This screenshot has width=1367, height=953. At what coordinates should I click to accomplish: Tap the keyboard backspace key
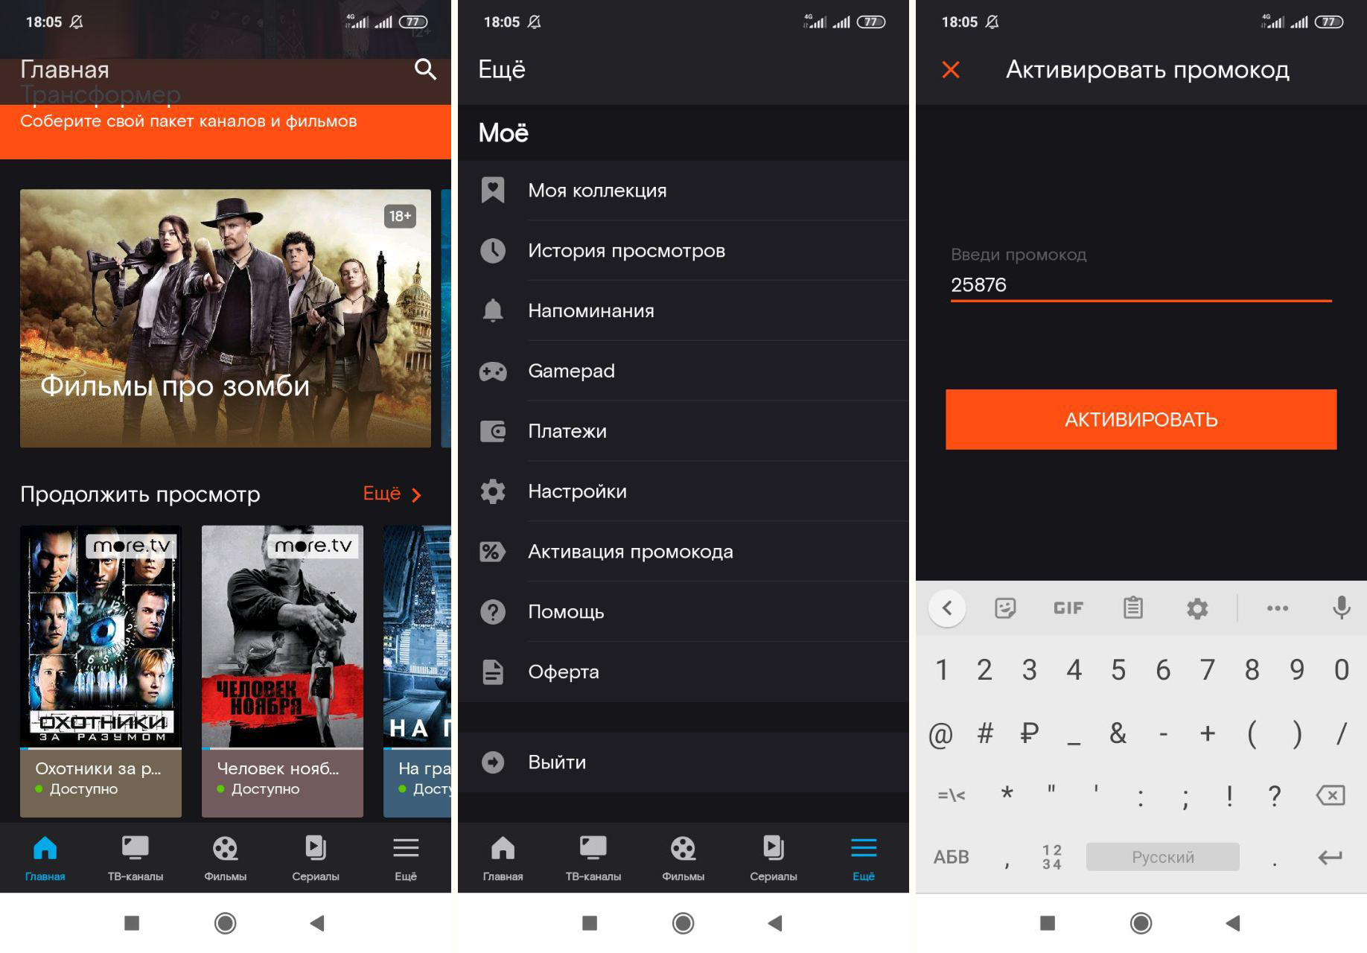pyautogui.click(x=1330, y=795)
